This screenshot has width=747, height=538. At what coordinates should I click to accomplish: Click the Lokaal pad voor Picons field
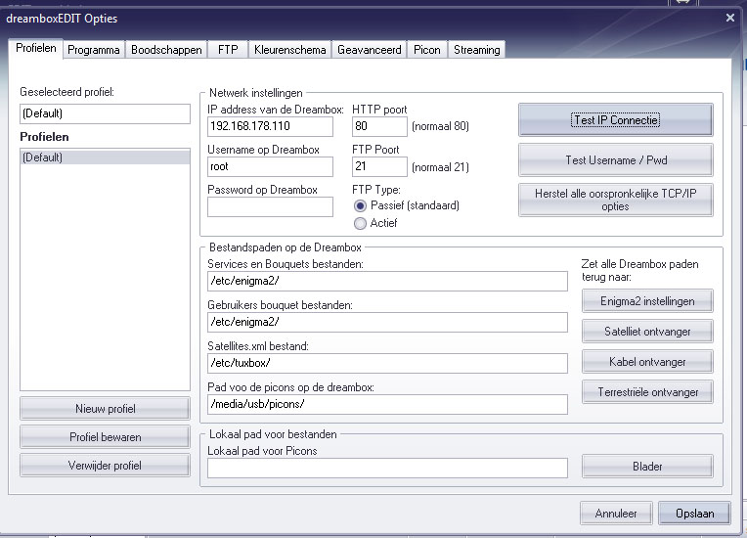coord(387,468)
